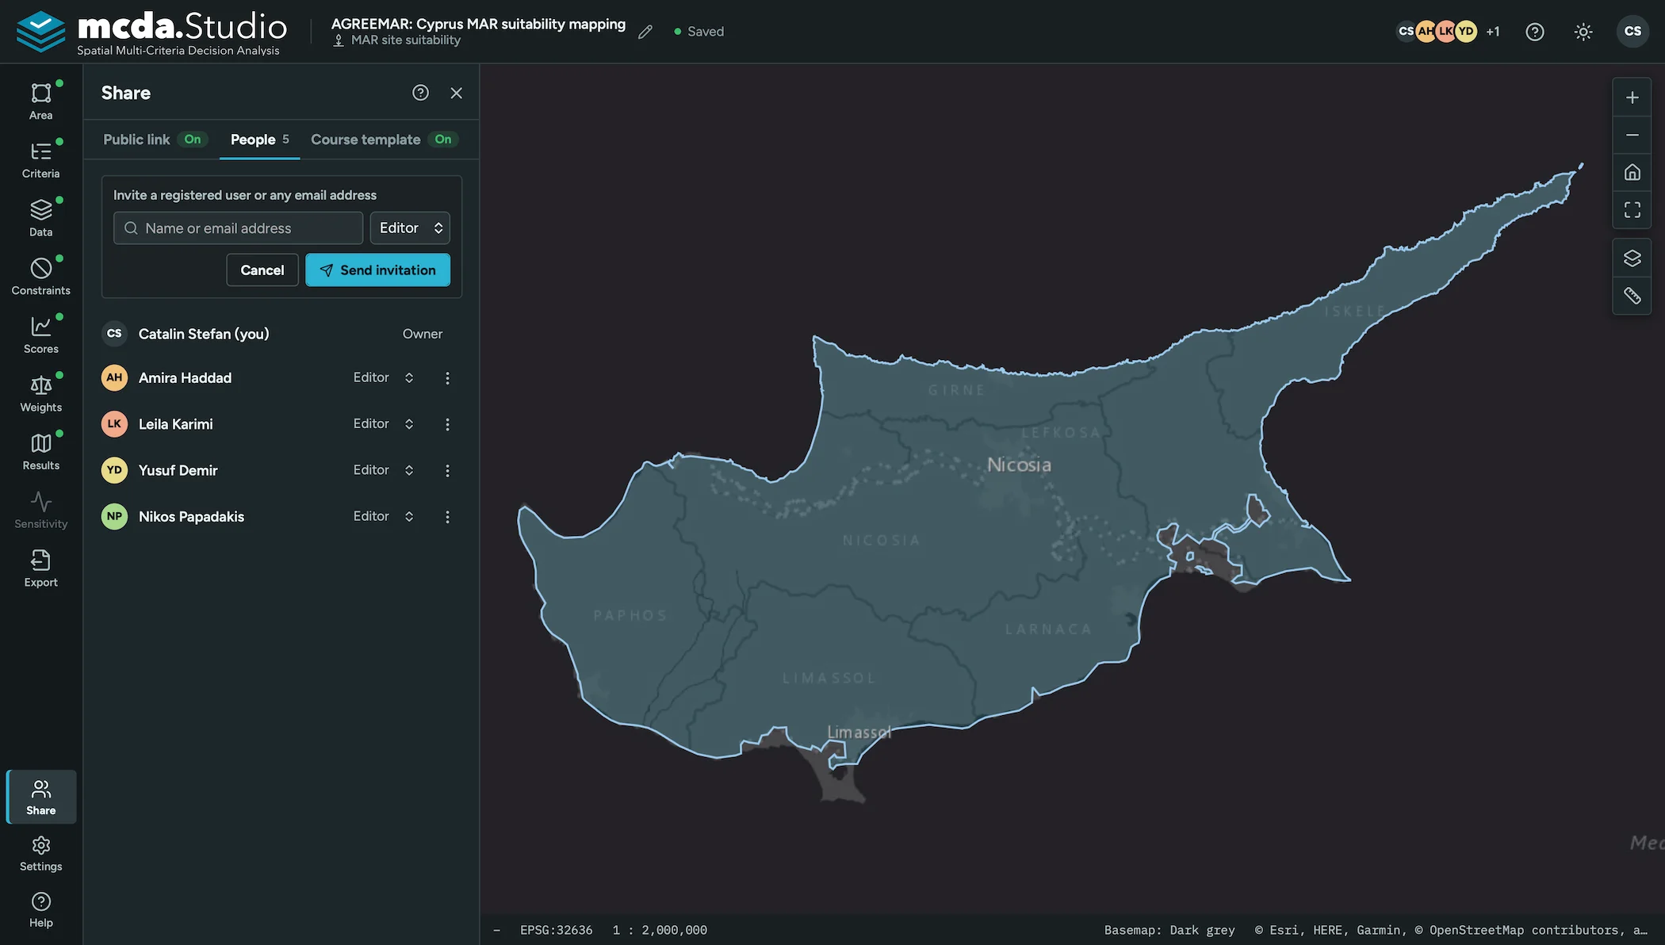Open more options for Leila Karimi
This screenshot has height=945, width=1665.
pos(447,424)
